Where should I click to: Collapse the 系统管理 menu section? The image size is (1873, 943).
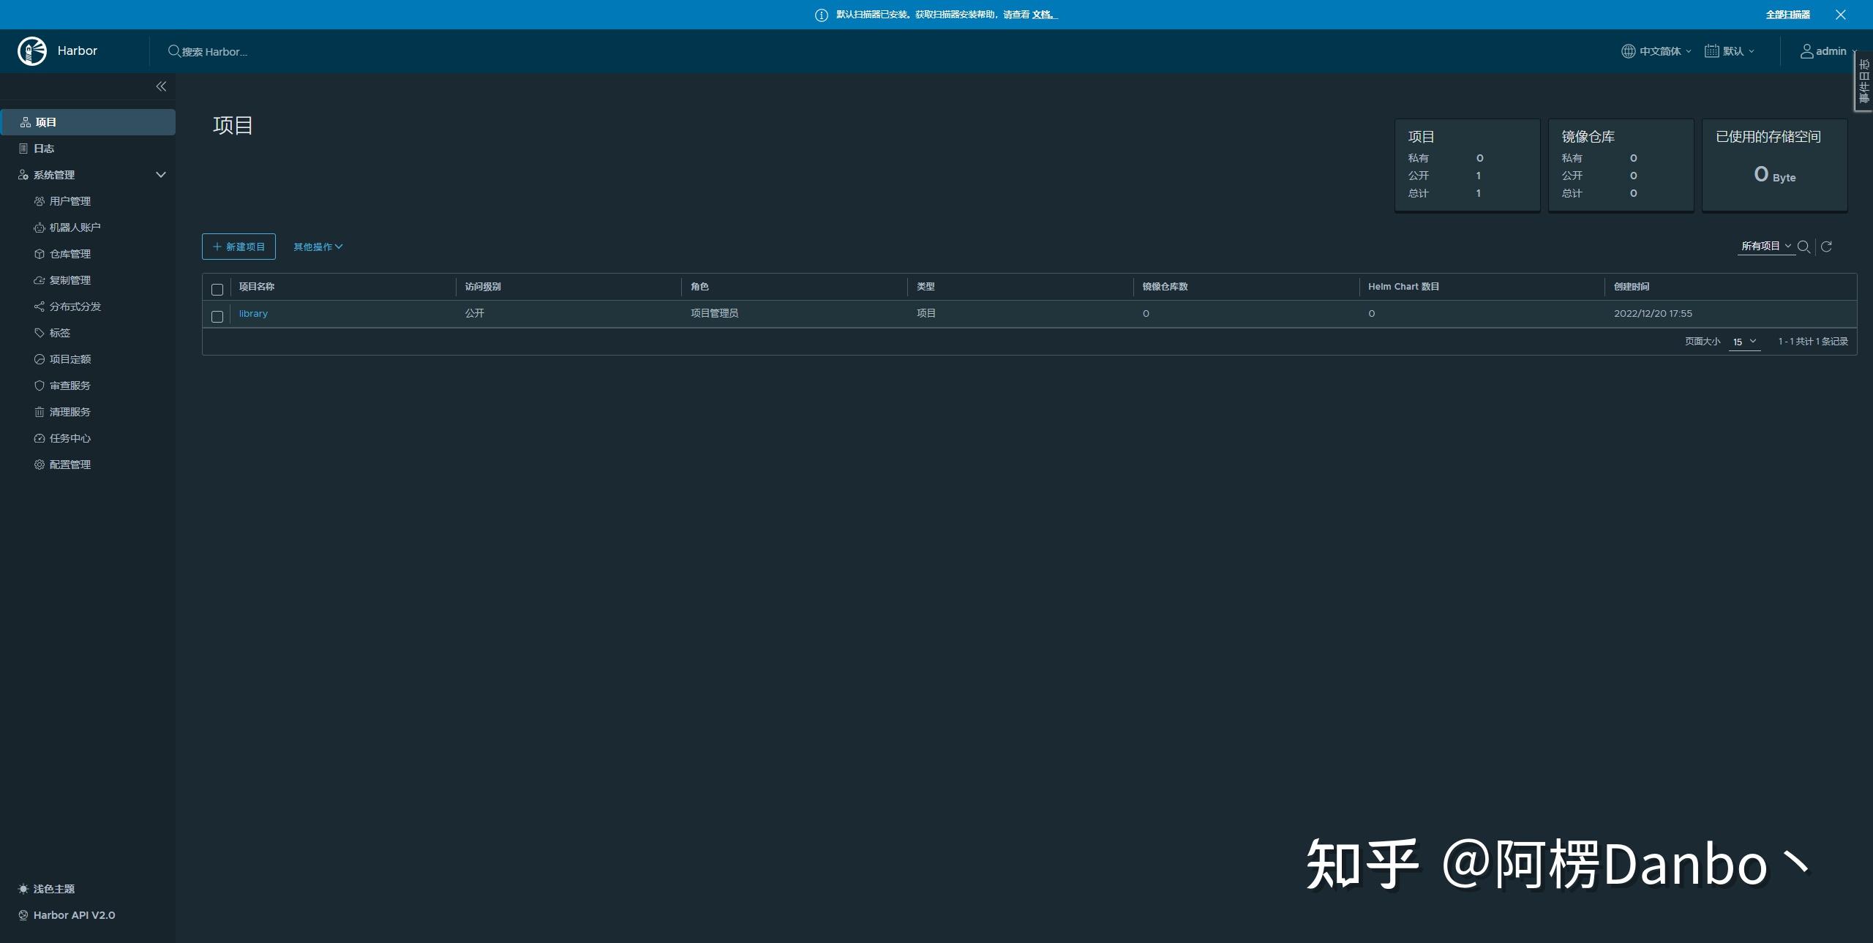[x=160, y=174]
